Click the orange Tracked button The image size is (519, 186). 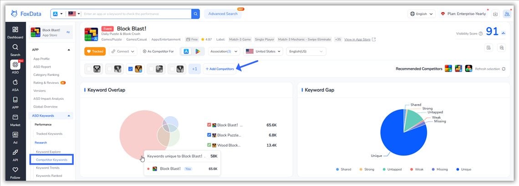[x=95, y=51]
